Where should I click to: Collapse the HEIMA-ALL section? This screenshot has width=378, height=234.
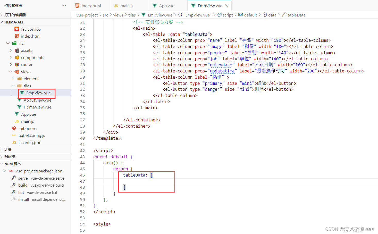click(2, 22)
